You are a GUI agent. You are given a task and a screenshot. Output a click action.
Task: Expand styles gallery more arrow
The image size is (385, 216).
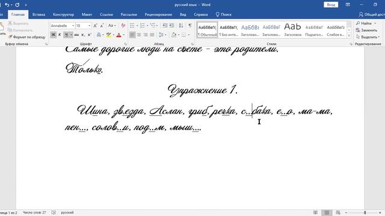pyautogui.click(x=349, y=35)
